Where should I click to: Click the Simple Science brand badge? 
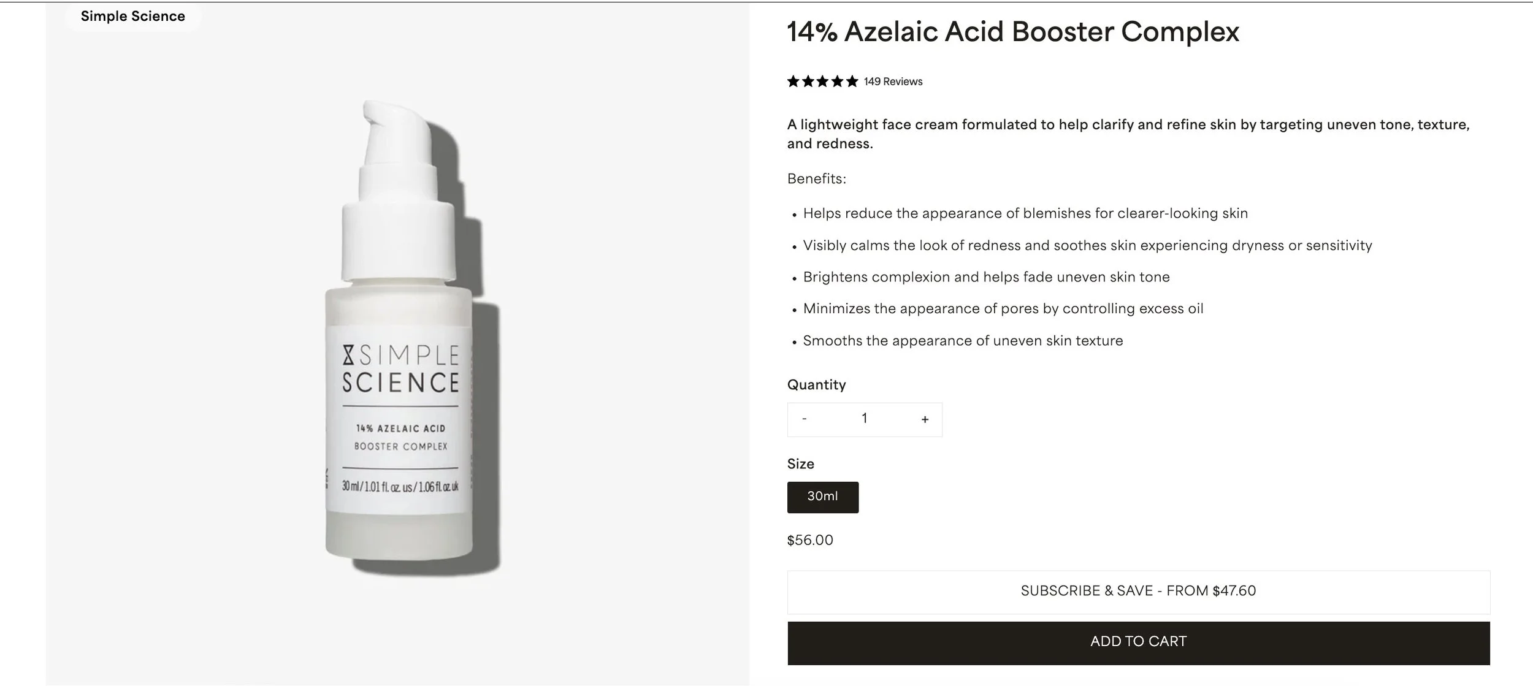133,17
